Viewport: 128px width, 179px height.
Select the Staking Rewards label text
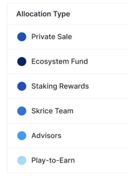[60, 86]
